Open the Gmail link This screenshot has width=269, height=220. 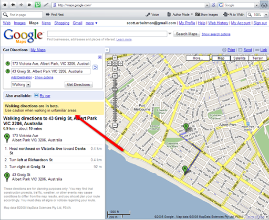[x=77, y=23]
